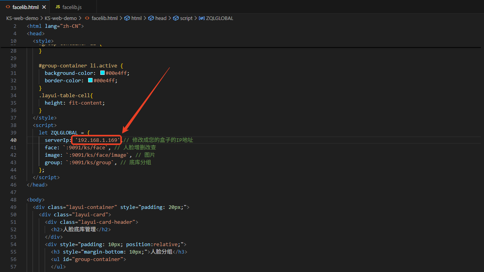Open second KS-web-demo breadcrumb folder

[61, 18]
